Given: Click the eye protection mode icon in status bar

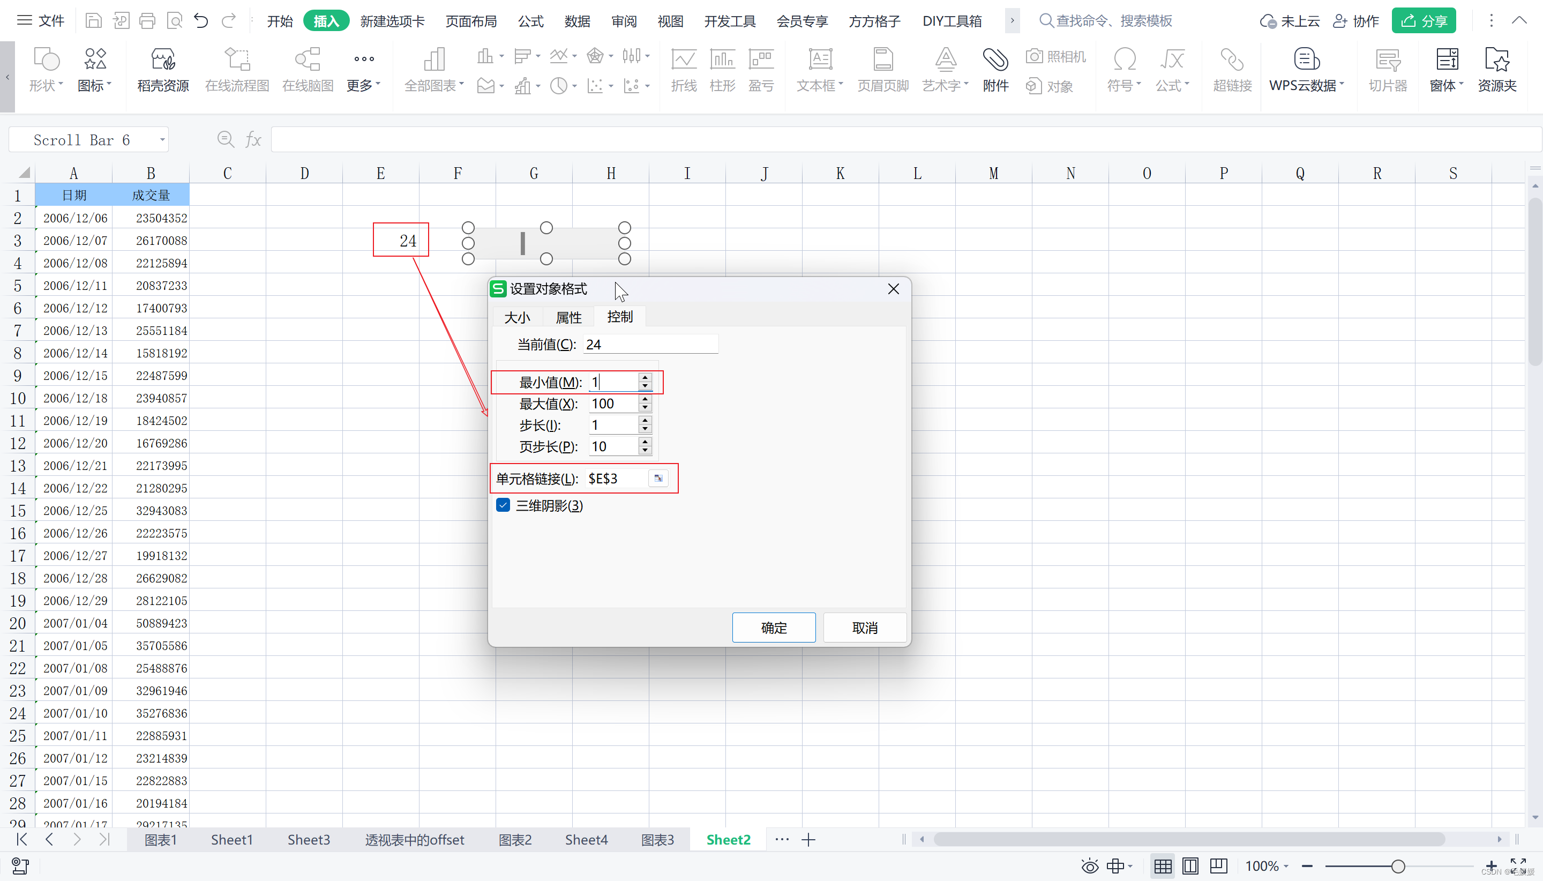Looking at the screenshot, I should click(1090, 866).
